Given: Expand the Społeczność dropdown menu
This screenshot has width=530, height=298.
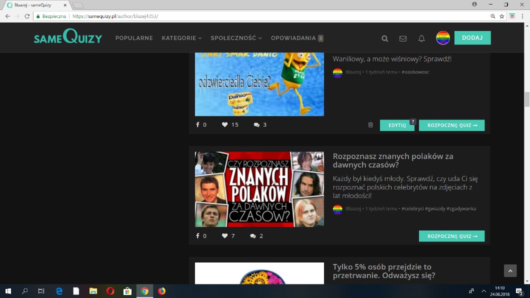Looking at the screenshot, I should (x=236, y=38).
